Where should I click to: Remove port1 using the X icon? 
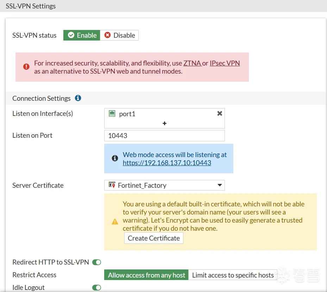tap(220, 113)
